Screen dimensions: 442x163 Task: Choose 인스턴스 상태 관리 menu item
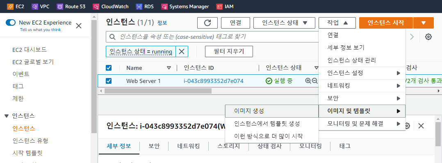click(x=362, y=60)
